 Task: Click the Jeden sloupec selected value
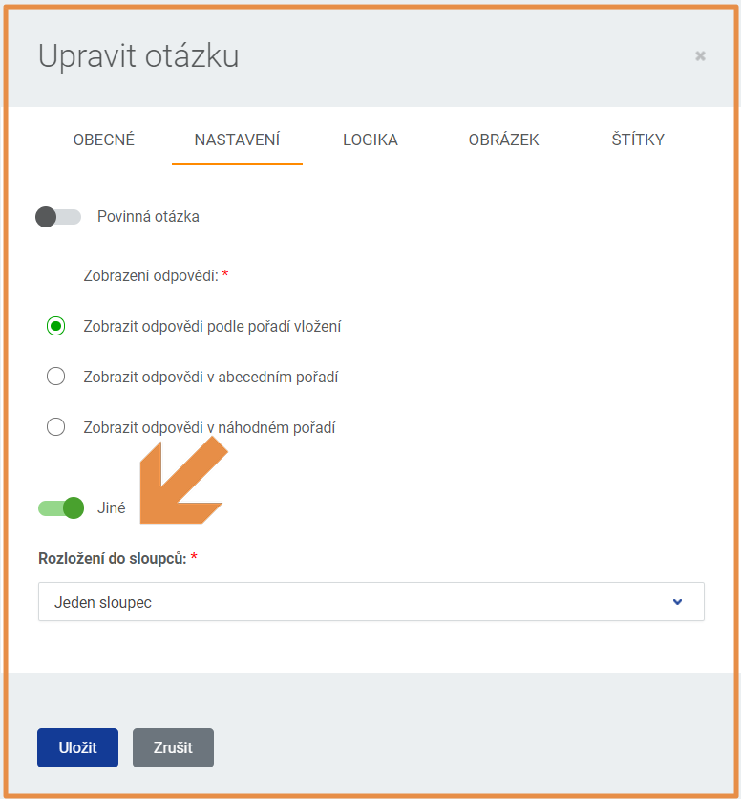pos(103,602)
